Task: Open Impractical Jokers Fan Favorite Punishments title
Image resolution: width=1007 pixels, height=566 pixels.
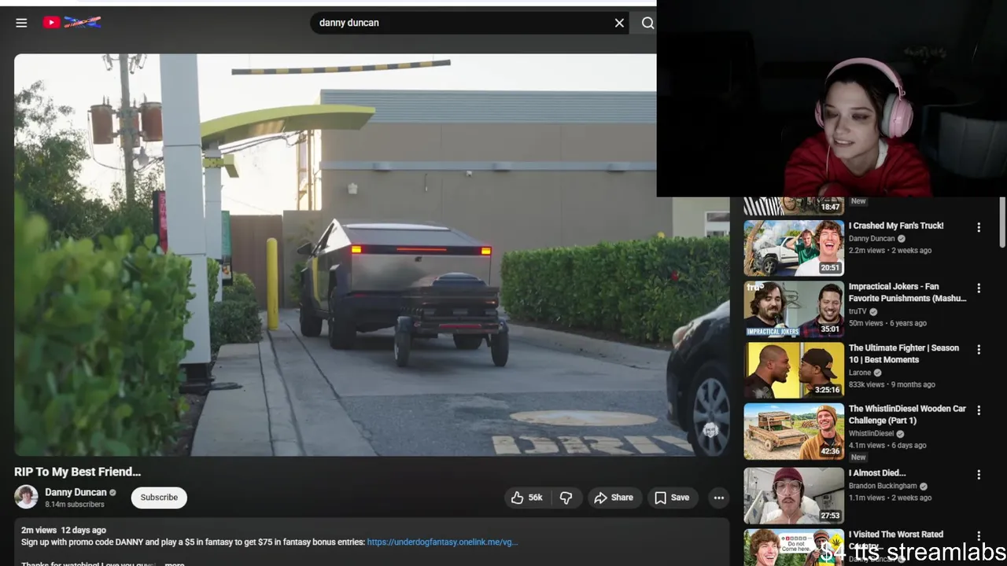Action: [907, 292]
